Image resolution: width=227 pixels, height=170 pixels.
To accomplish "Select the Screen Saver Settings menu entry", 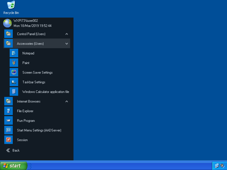I will [37, 73].
